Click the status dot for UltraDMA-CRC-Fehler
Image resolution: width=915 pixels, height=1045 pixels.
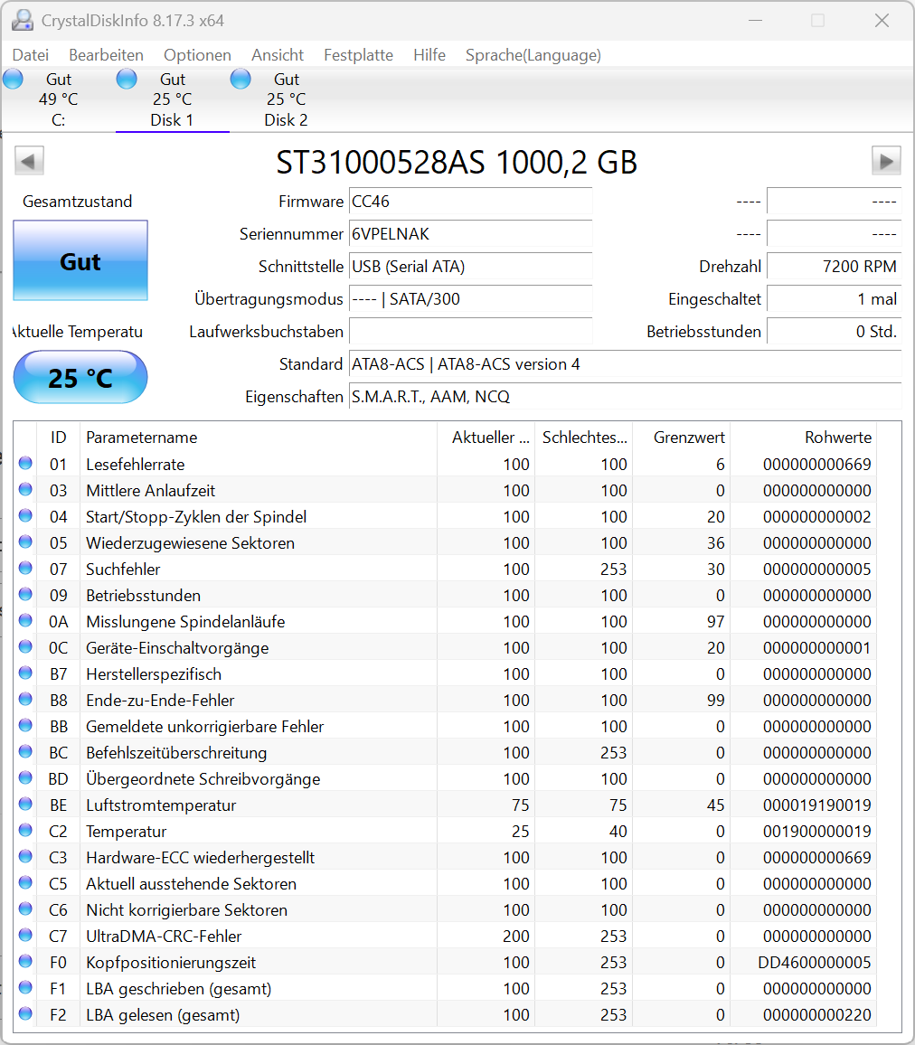(25, 935)
